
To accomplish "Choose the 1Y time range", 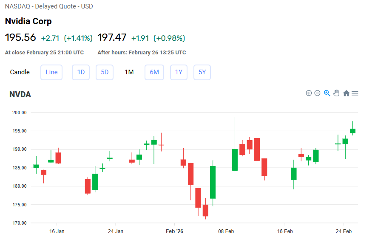I will click(x=179, y=72).
